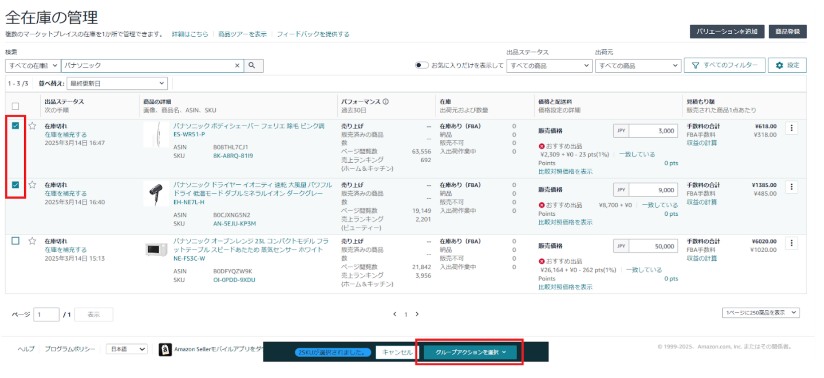Open the 並べ替え 最終更新日 dropdown
Screen dimensions: 824x378
point(117,83)
